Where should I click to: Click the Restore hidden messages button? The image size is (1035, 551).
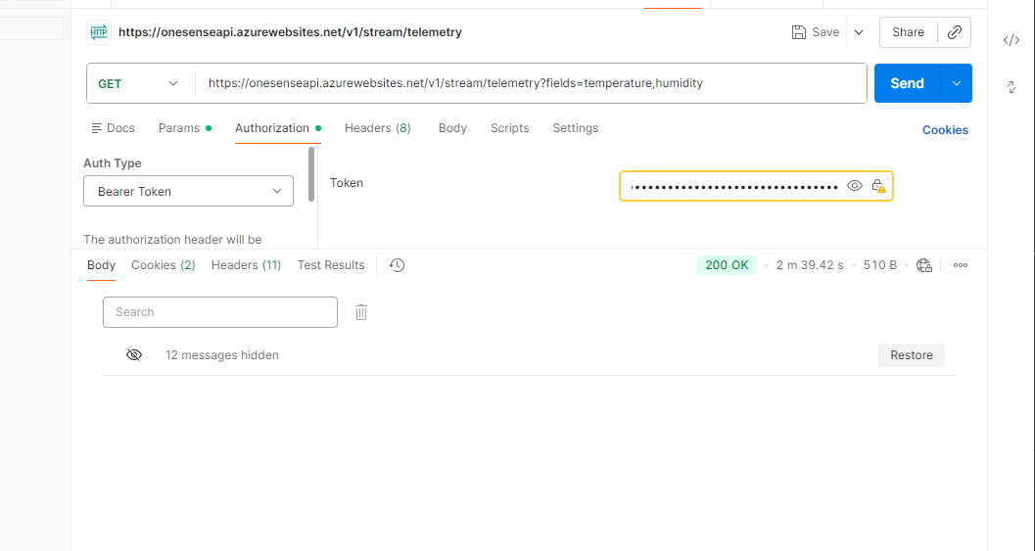911,355
